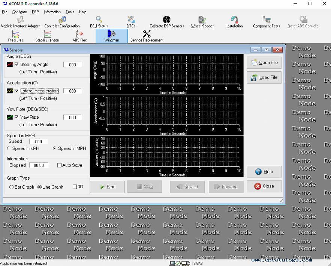
Task: Launch Calibrate ESP Sensors
Action: pyautogui.click(x=167, y=22)
